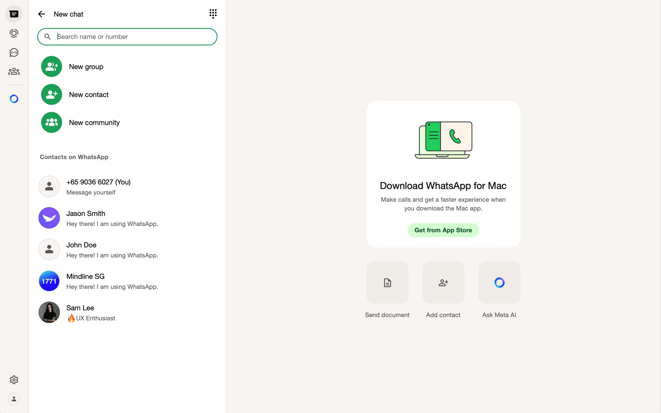Click the Ask Meta AI label

click(499, 315)
